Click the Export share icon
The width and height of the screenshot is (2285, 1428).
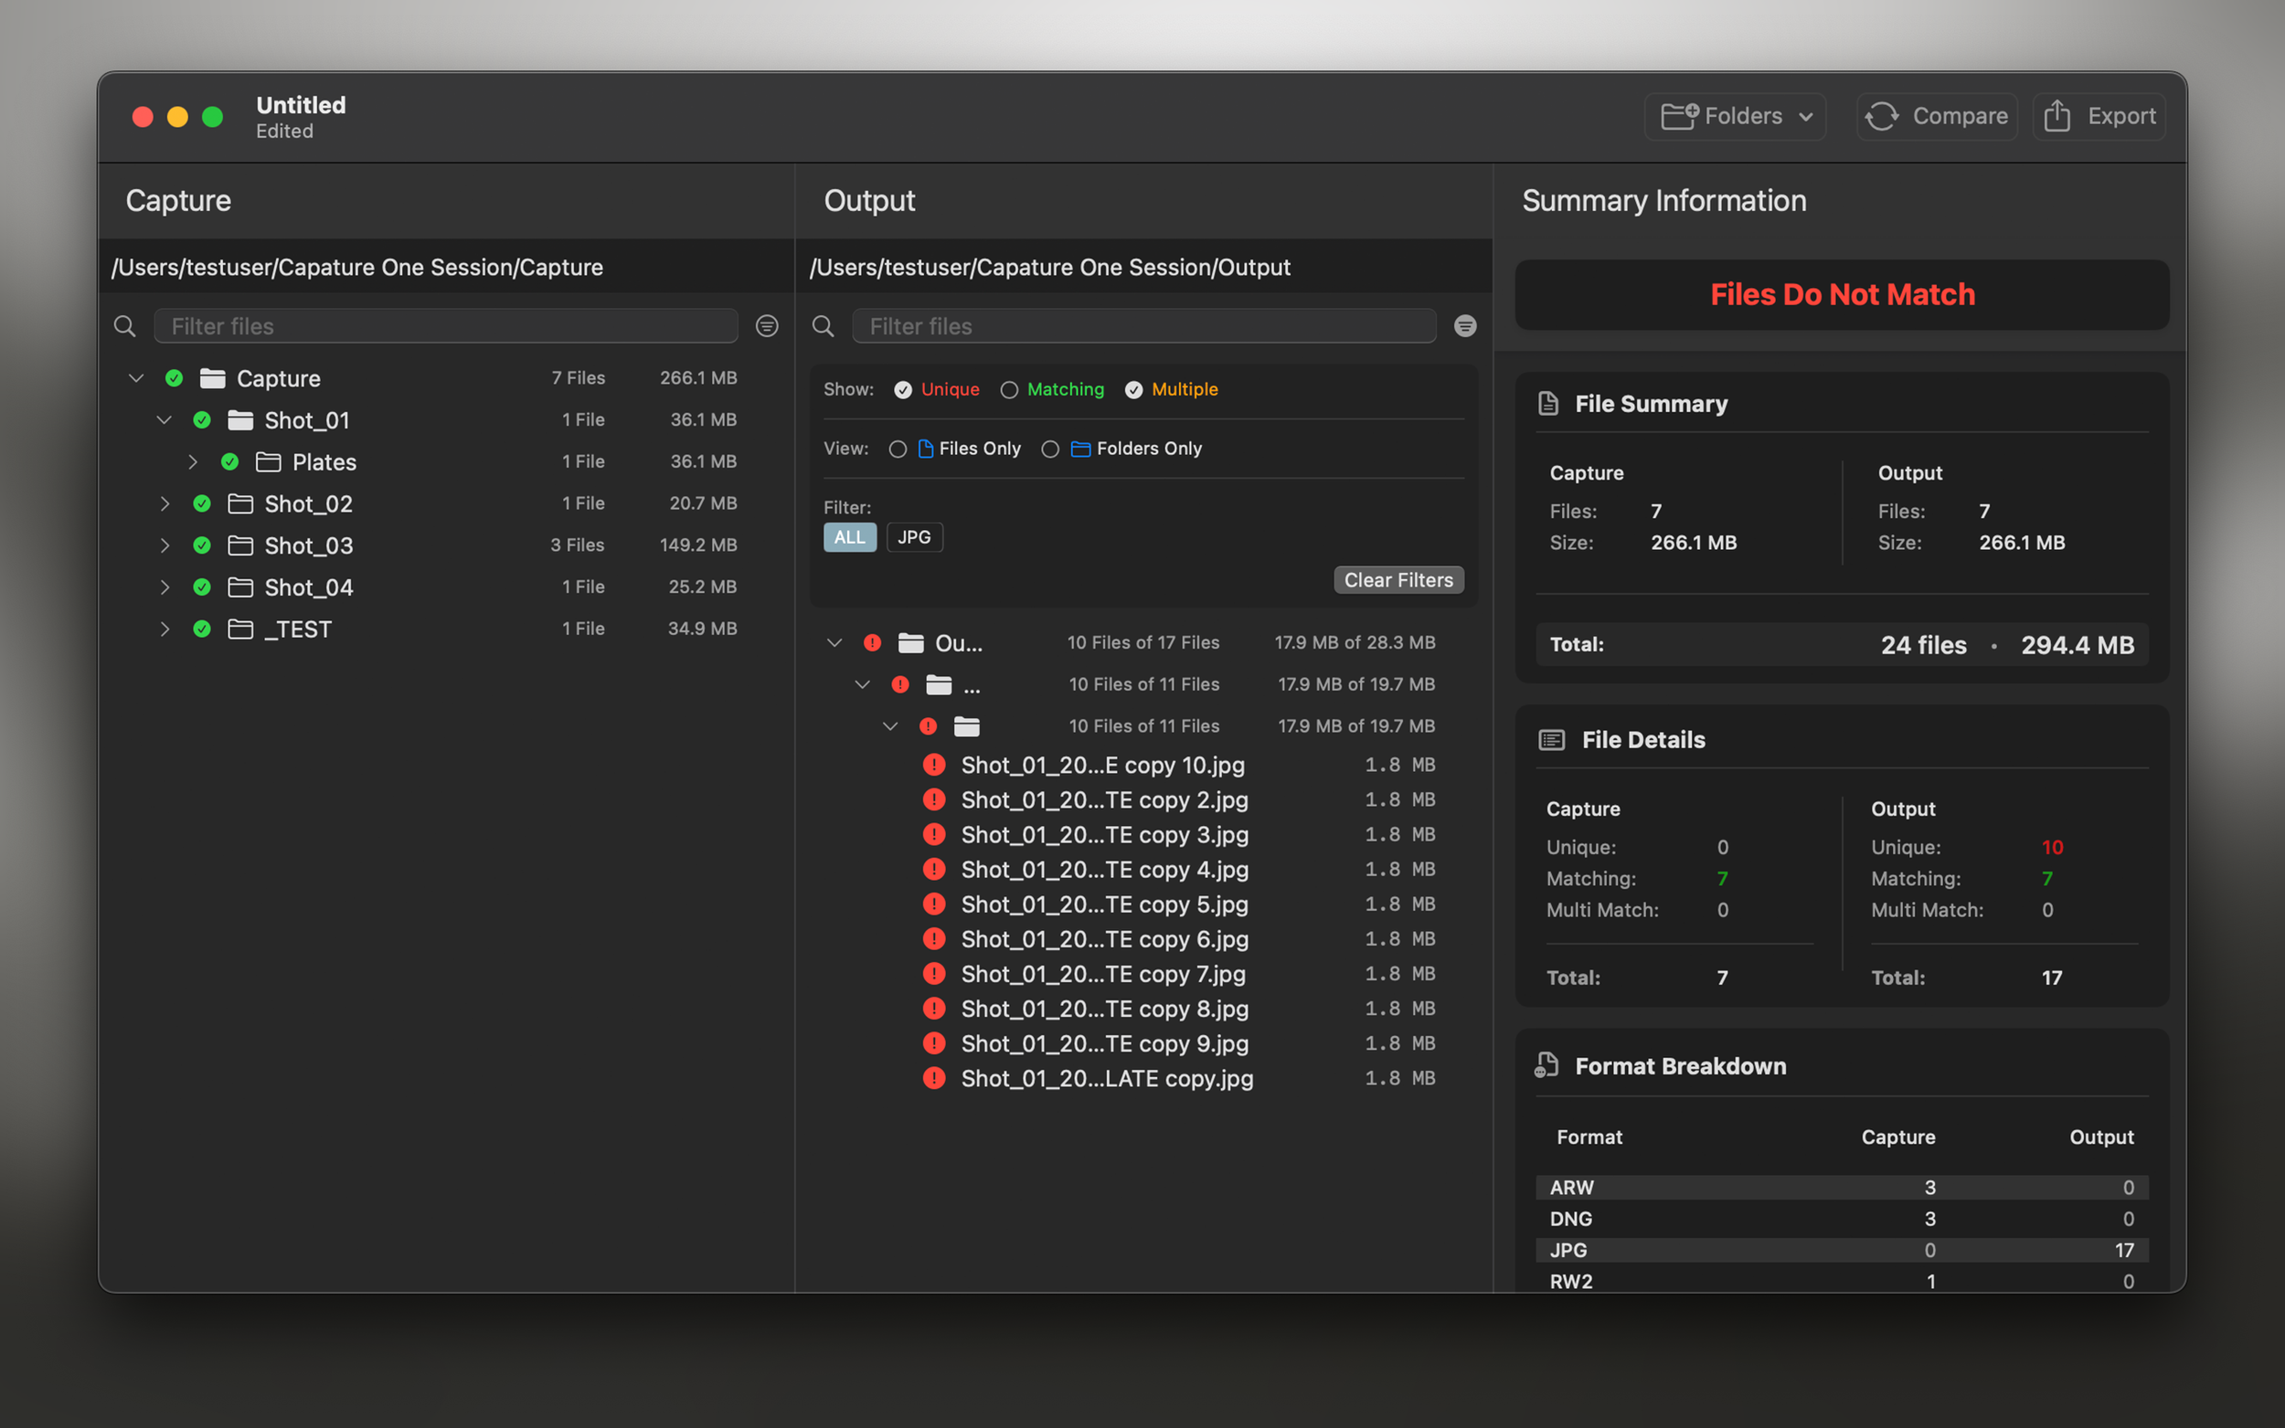pos(2056,116)
